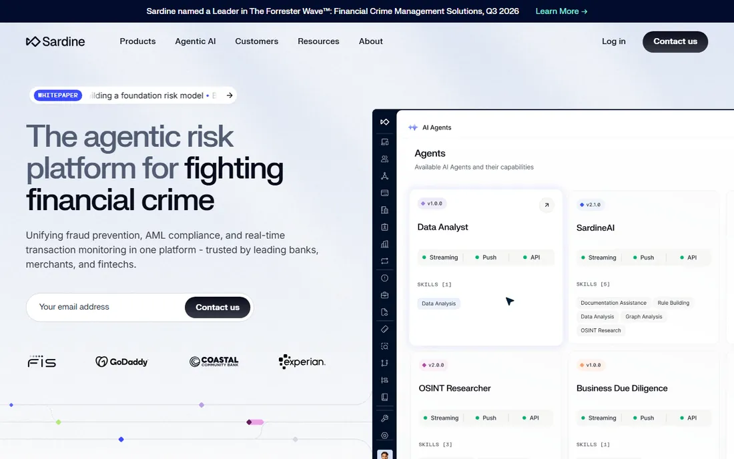Open the Products menu
The image size is (734, 459).
[x=137, y=41]
